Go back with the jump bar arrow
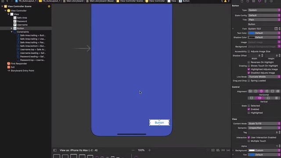Screen dimensions: 281x158 [x=7, y=1]
